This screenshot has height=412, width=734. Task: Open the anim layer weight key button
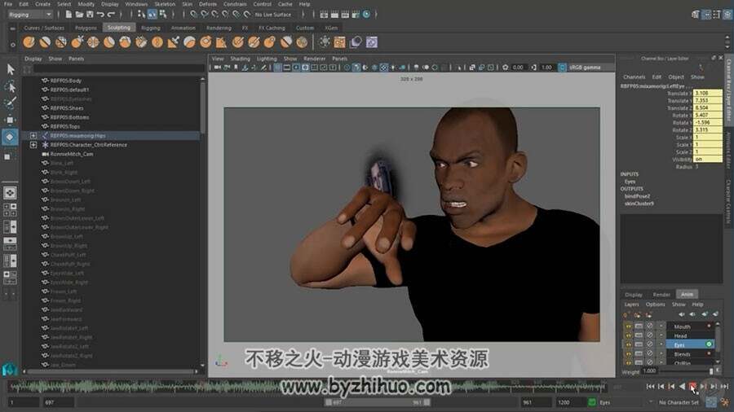(x=718, y=371)
